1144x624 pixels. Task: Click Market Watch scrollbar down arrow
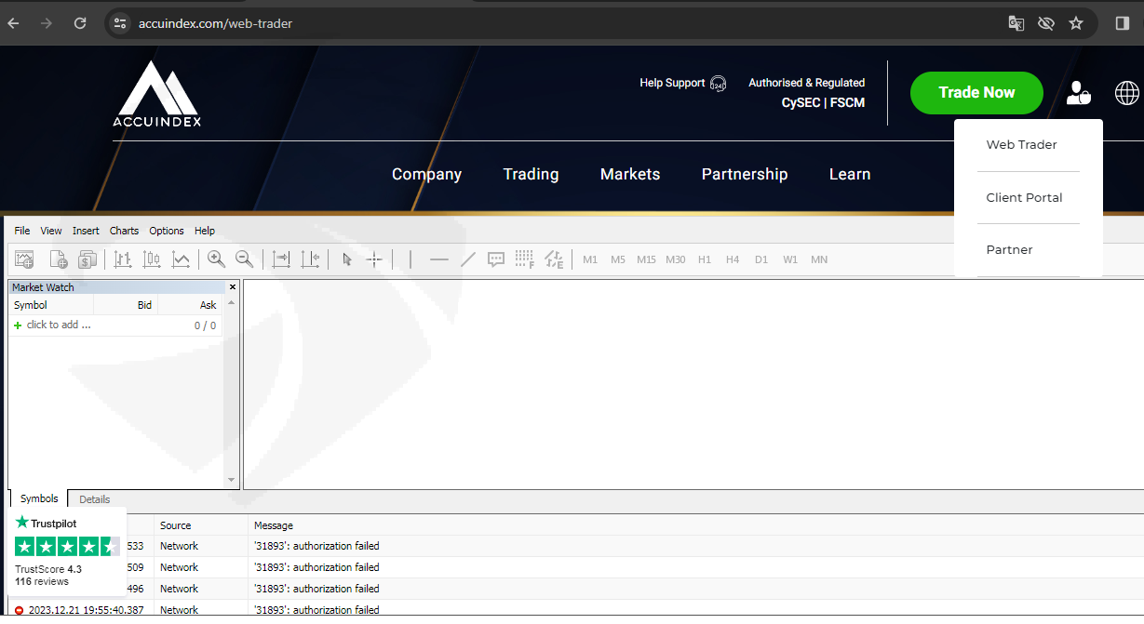tap(232, 481)
